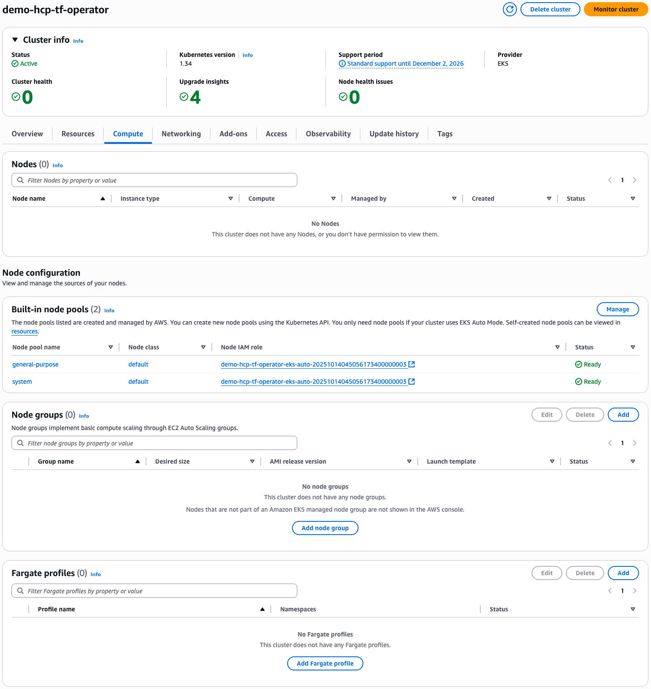Open the system node pool link
651x689 pixels.
22,382
